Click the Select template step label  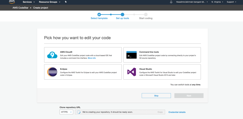coord(99,18)
